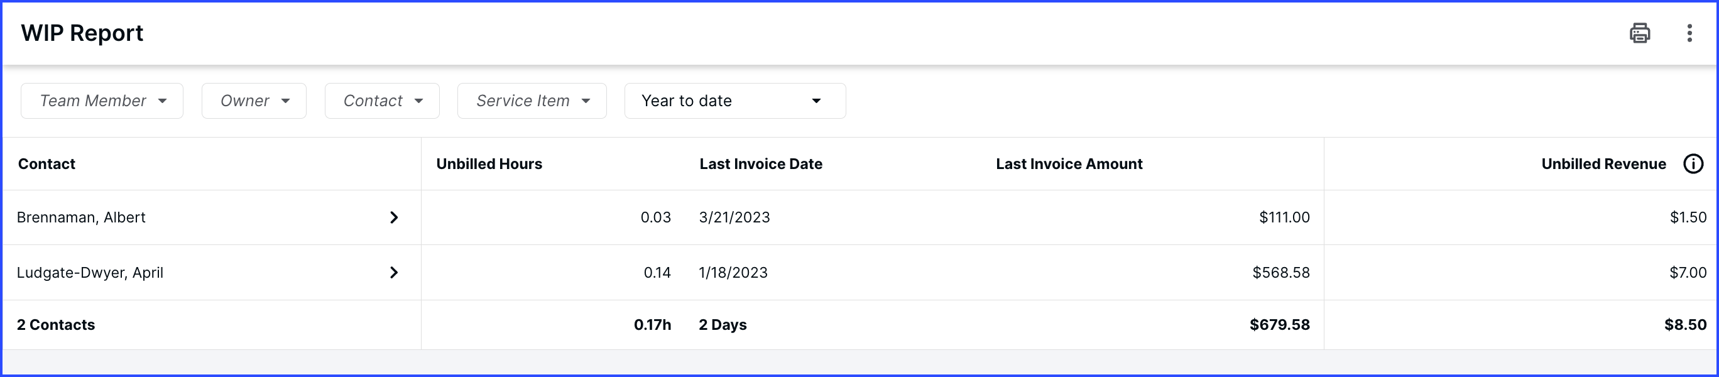This screenshot has width=1719, height=377.
Task: Select the Ludgate-Dwyer, April contact name
Action: click(90, 272)
